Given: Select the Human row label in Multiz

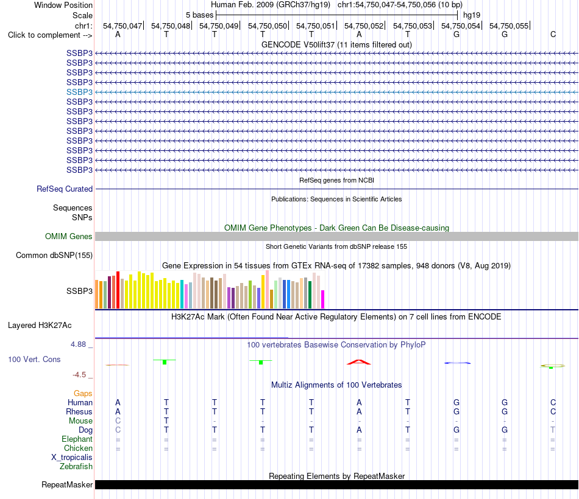Looking at the screenshot, I should 80,402.
